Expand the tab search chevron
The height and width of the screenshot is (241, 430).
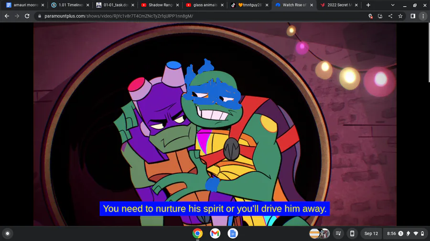[393, 5]
